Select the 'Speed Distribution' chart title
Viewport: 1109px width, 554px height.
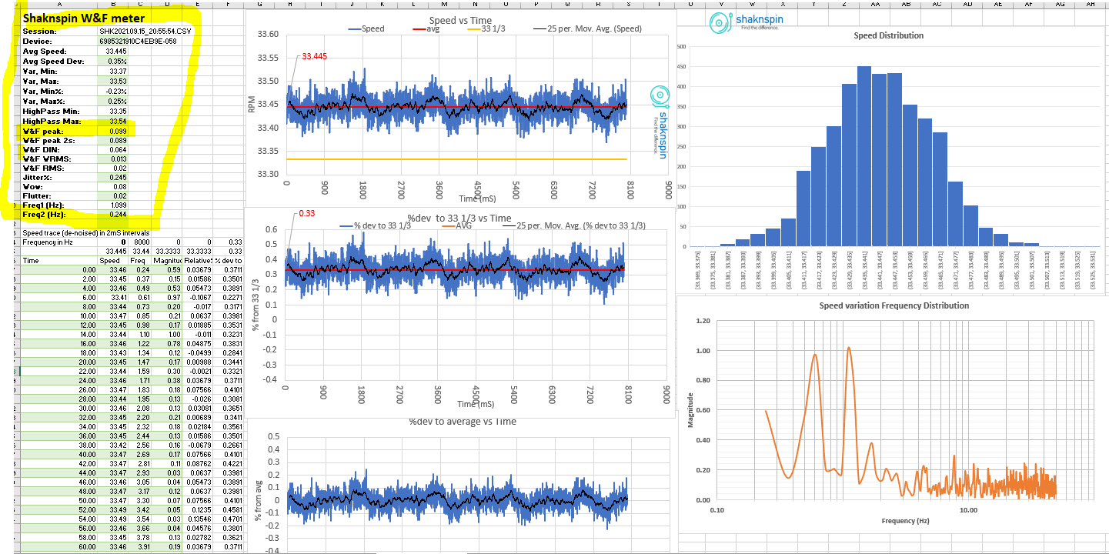pyautogui.click(x=889, y=35)
